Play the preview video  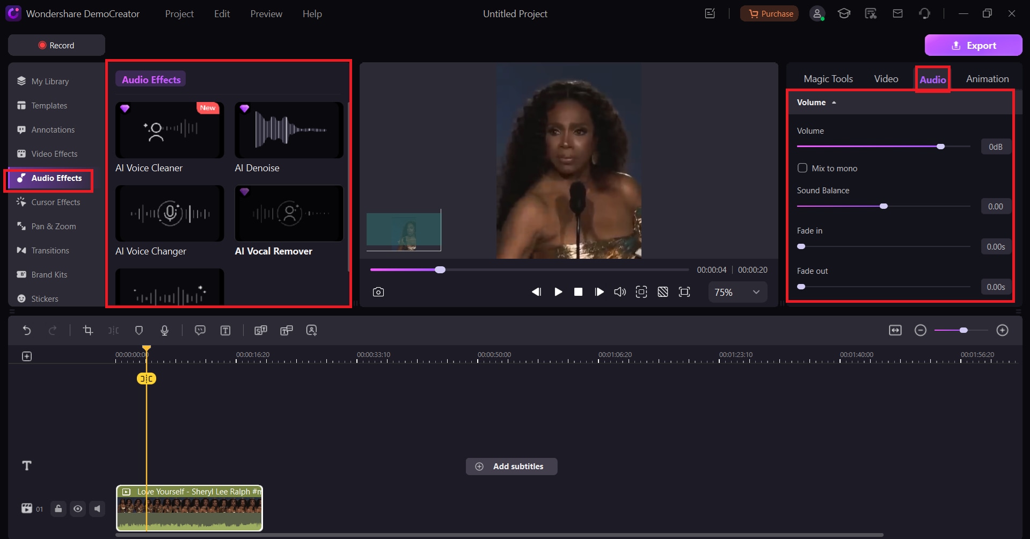click(x=558, y=292)
